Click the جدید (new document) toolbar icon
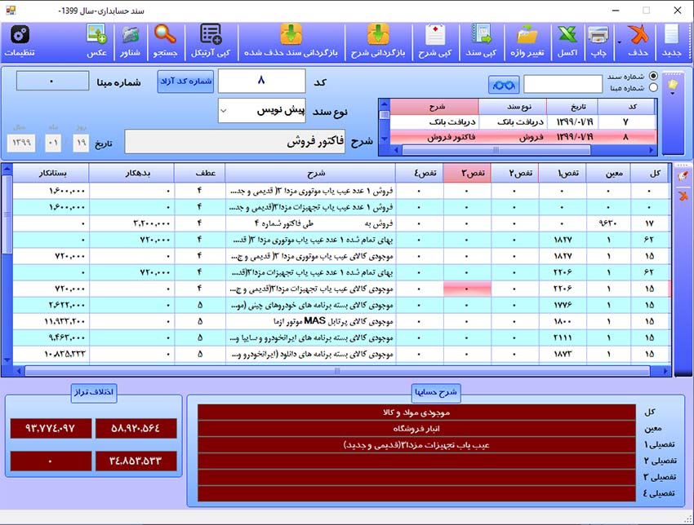 click(x=671, y=34)
